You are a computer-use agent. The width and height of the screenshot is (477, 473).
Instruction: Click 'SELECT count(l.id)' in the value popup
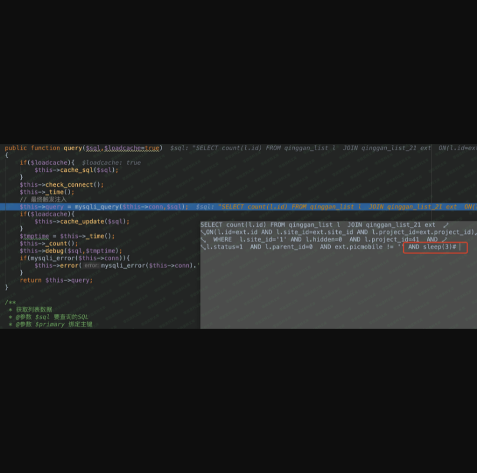tap(233, 225)
